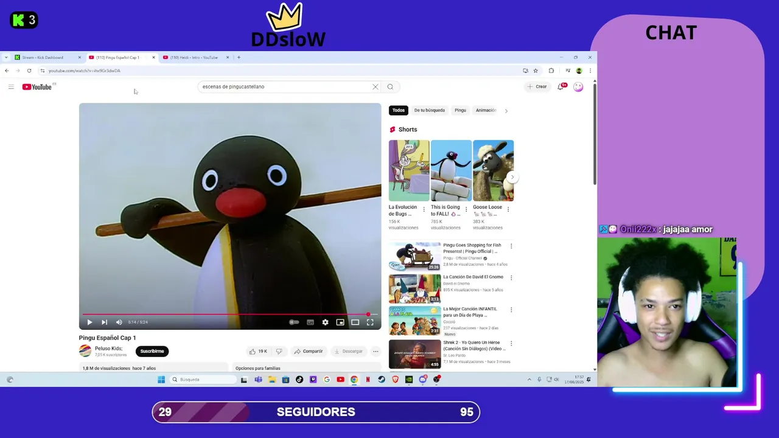Image resolution: width=779 pixels, height=438 pixels.
Task: Open options for Goose Loose short
Action: tap(508, 209)
